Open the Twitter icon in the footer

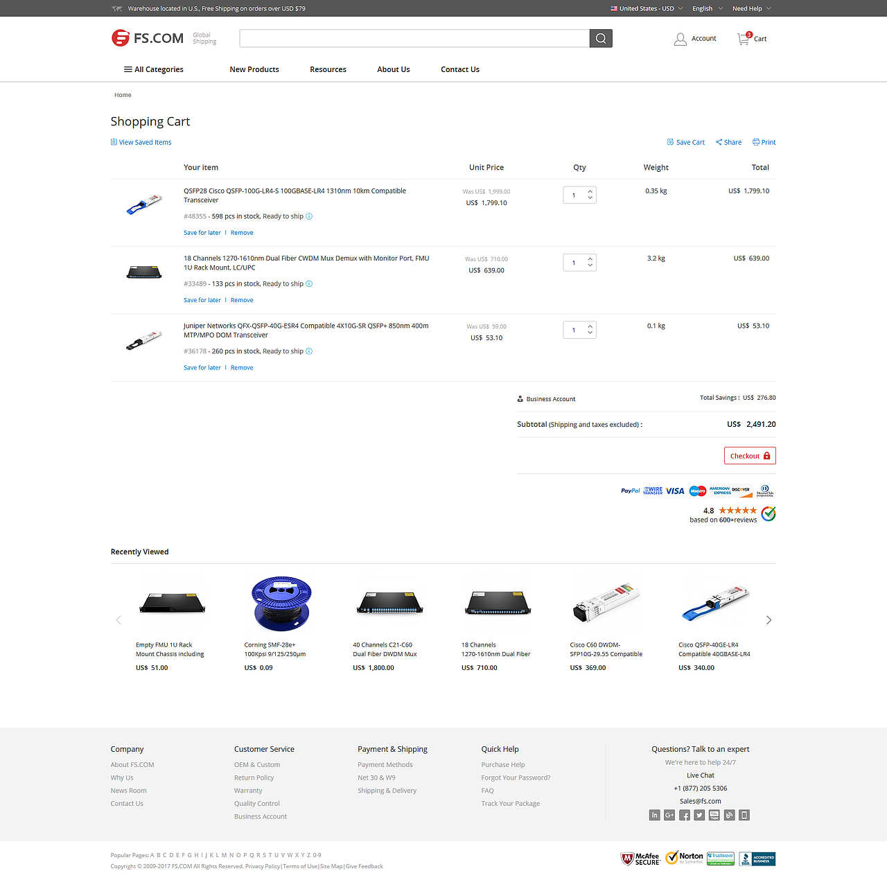(x=699, y=816)
